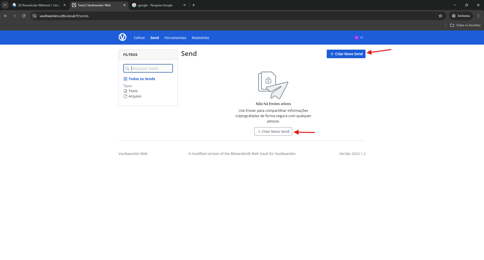Click the Vaultwarden logo icon
Screen dimensions: 484x260
pyautogui.click(x=123, y=37)
